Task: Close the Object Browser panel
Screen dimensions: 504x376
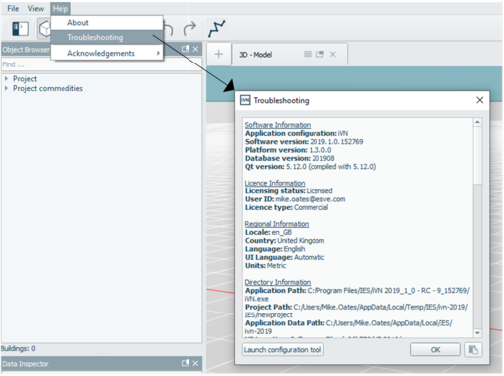Action: 195,49
